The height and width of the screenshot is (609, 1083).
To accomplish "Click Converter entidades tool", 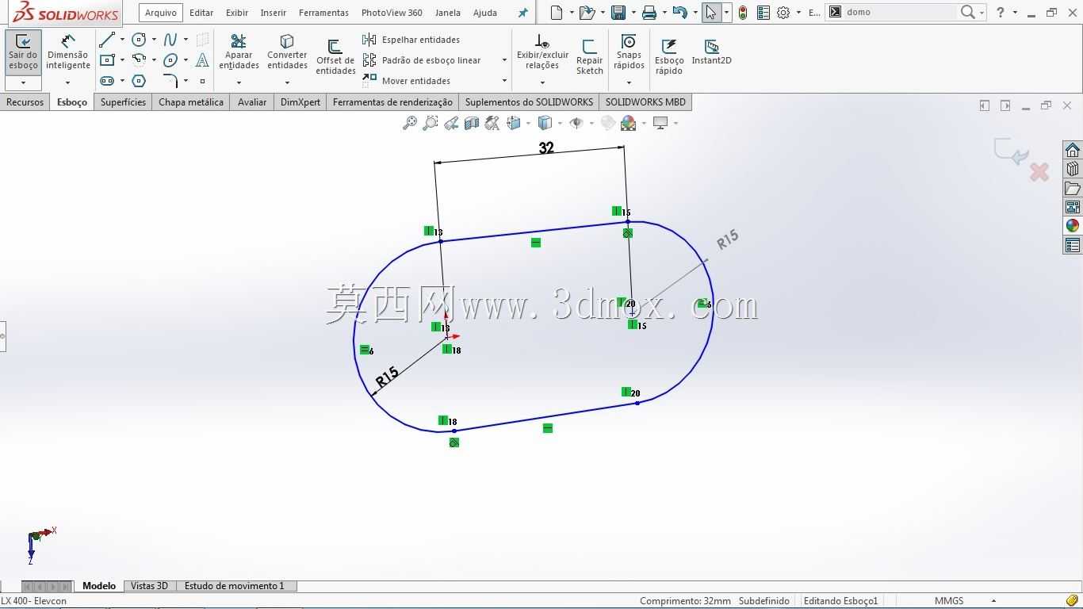I will [287, 52].
